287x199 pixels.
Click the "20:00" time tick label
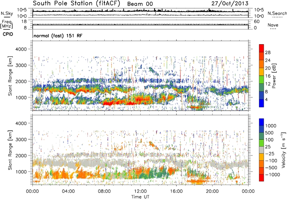tap(212, 191)
